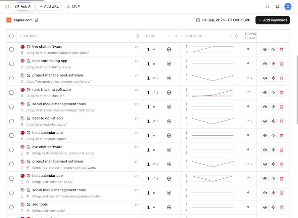Run instant refresh for rank tracking software
The height and width of the screenshot is (218, 298).
[273, 93]
